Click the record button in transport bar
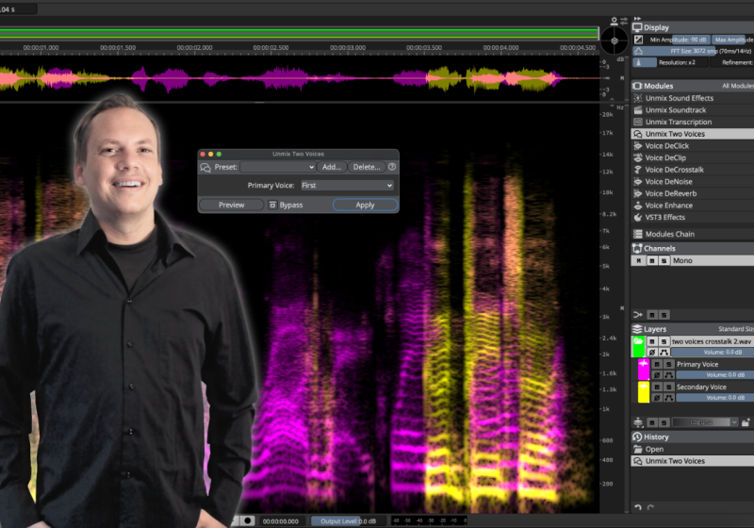Image resolution: width=754 pixels, height=528 pixels. (x=248, y=520)
